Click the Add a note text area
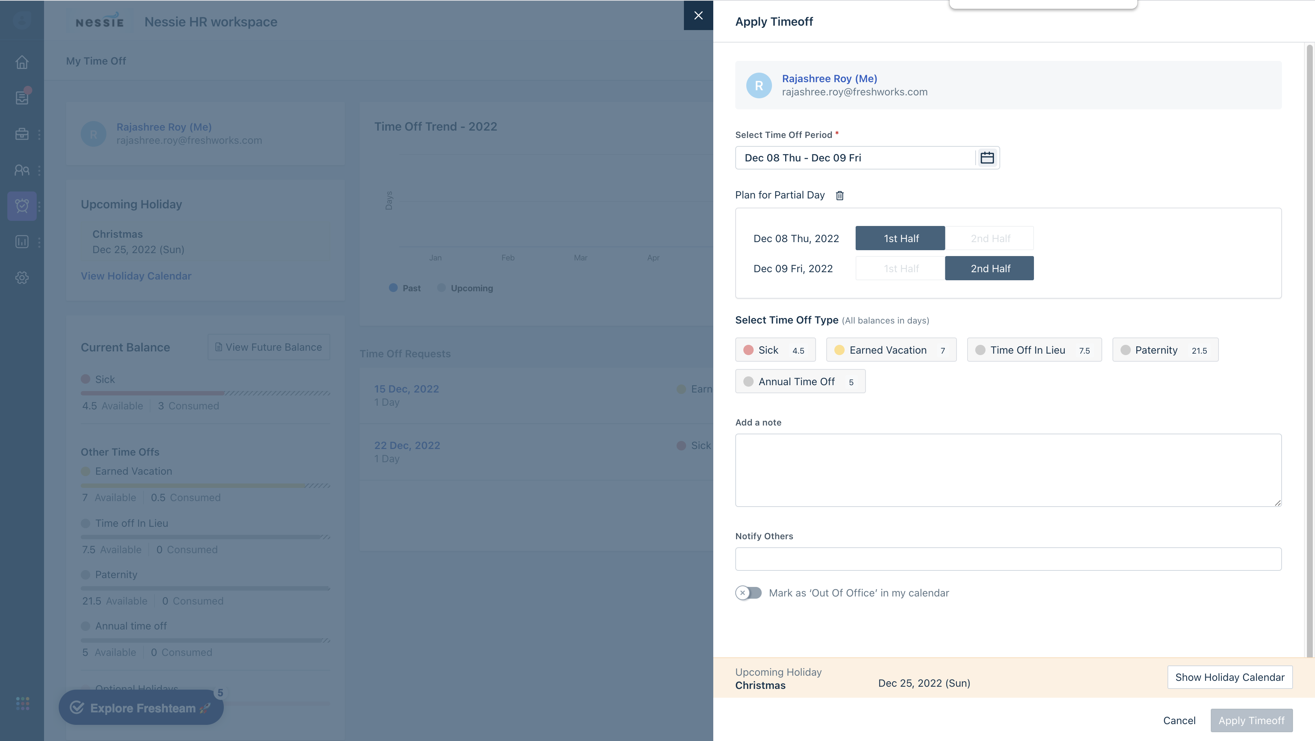Viewport: 1315px width, 741px height. (1008, 470)
